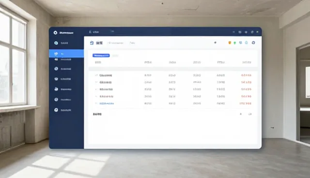The image size is (310, 178).
Task: Click the app logo in the sidebar header
Action: coord(55,32)
